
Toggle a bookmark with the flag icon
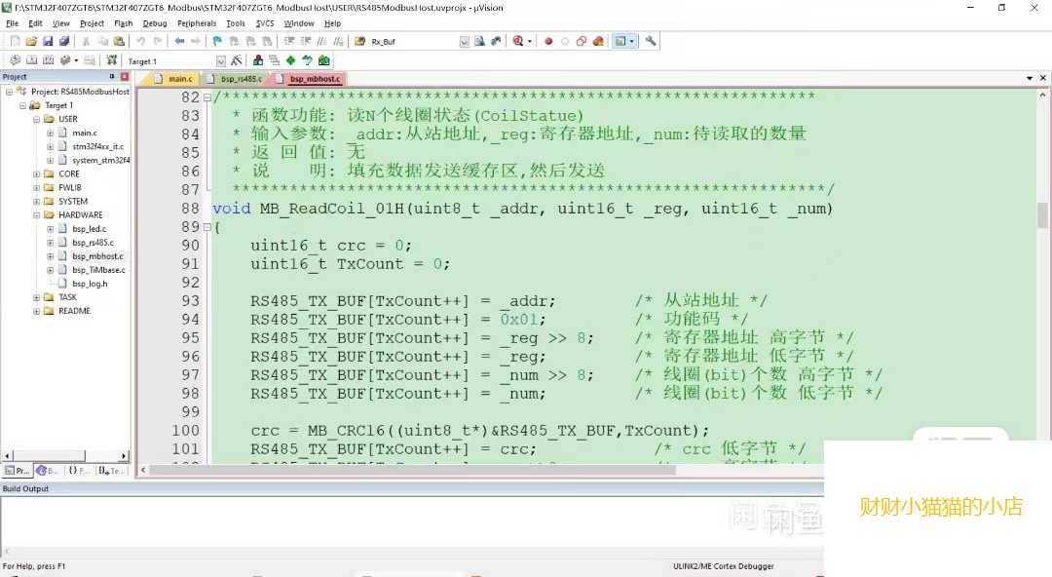click(x=217, y=41)
